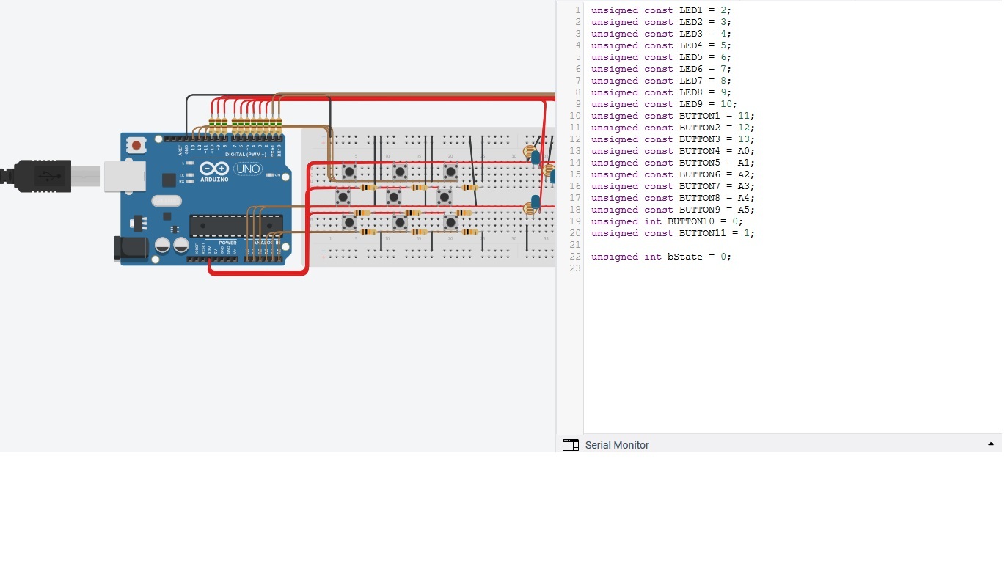Click code line 'BUTTON11 = 1'
Viewport: 1005px width, 563px height.
coord(673,233)
